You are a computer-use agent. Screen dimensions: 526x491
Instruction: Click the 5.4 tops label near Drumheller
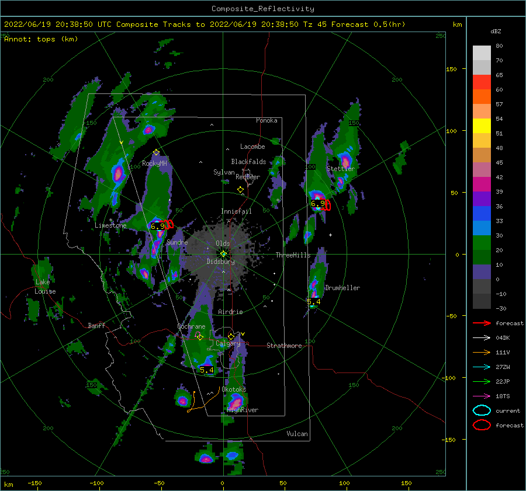pos(314,302)
